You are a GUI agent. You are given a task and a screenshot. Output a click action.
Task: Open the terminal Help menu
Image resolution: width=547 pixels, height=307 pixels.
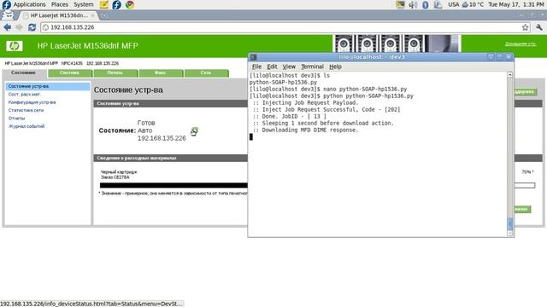[x=335, y=67]
